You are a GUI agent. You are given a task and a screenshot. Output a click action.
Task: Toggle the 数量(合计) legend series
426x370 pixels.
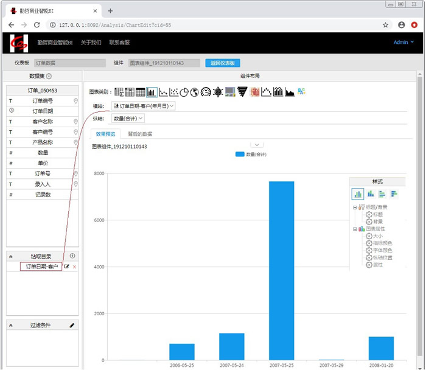click(x=251, y=155)
